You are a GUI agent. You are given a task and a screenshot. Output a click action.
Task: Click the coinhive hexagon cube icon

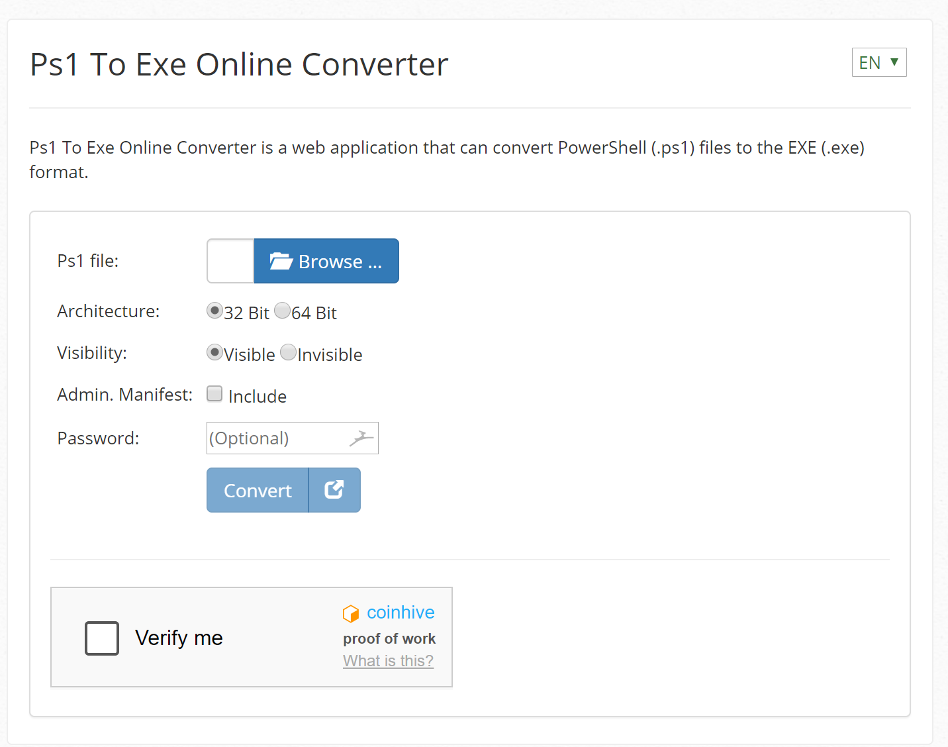pyautogui.click(x=351, y=613)
